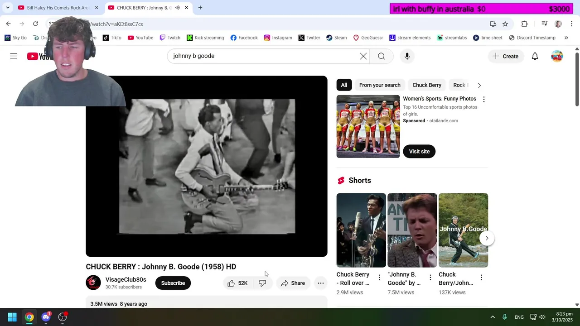Close the CHUCK BERRY Johnny B. Goode tab
The width and height of the screenshot is (580, 326).
[x=186, y=8]
